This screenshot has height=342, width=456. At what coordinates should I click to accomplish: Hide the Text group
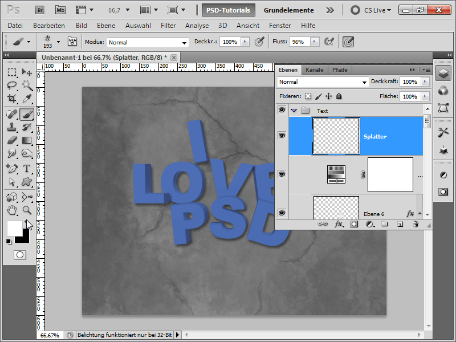pyautogui.click(x=282, y=110)
